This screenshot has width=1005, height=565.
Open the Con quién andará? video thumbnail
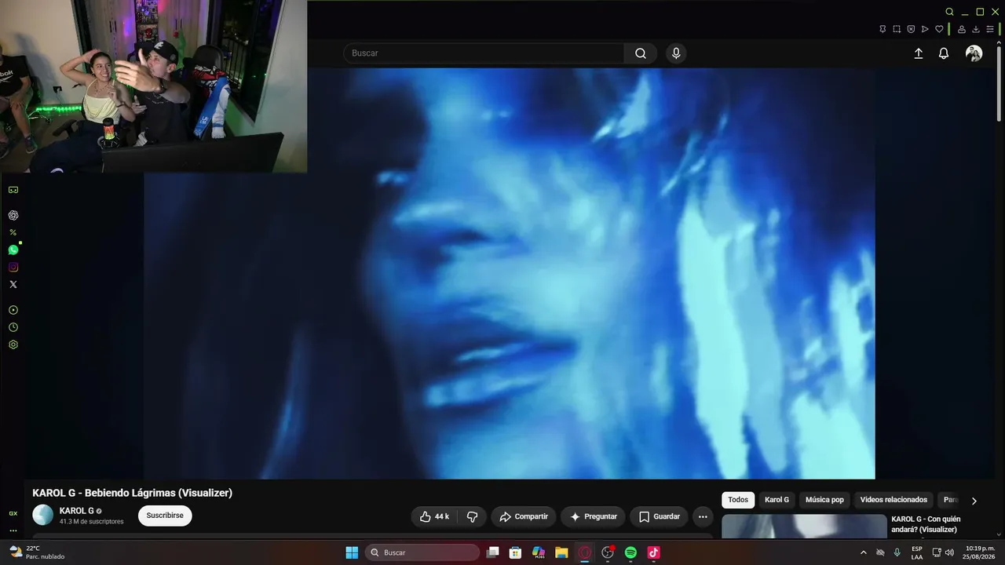(804, 527)
